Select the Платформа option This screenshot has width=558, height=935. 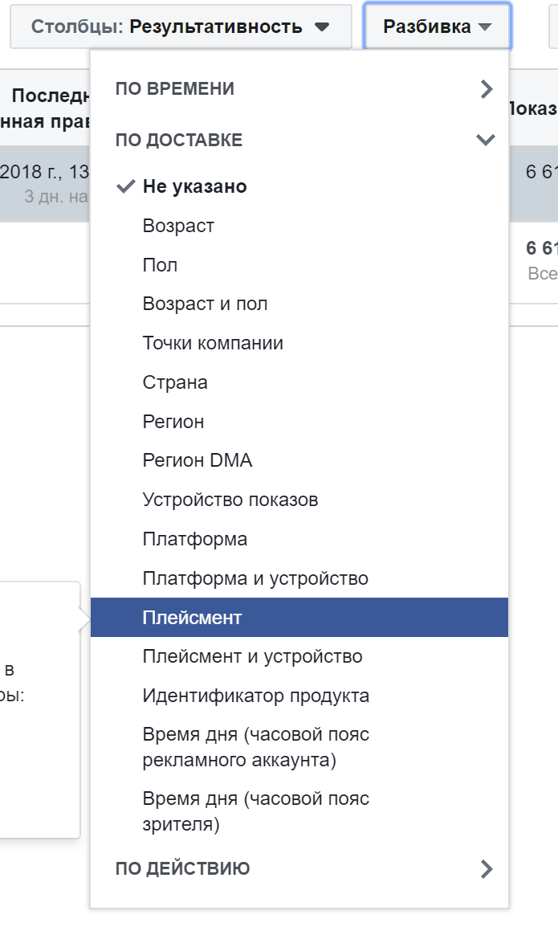195,539
